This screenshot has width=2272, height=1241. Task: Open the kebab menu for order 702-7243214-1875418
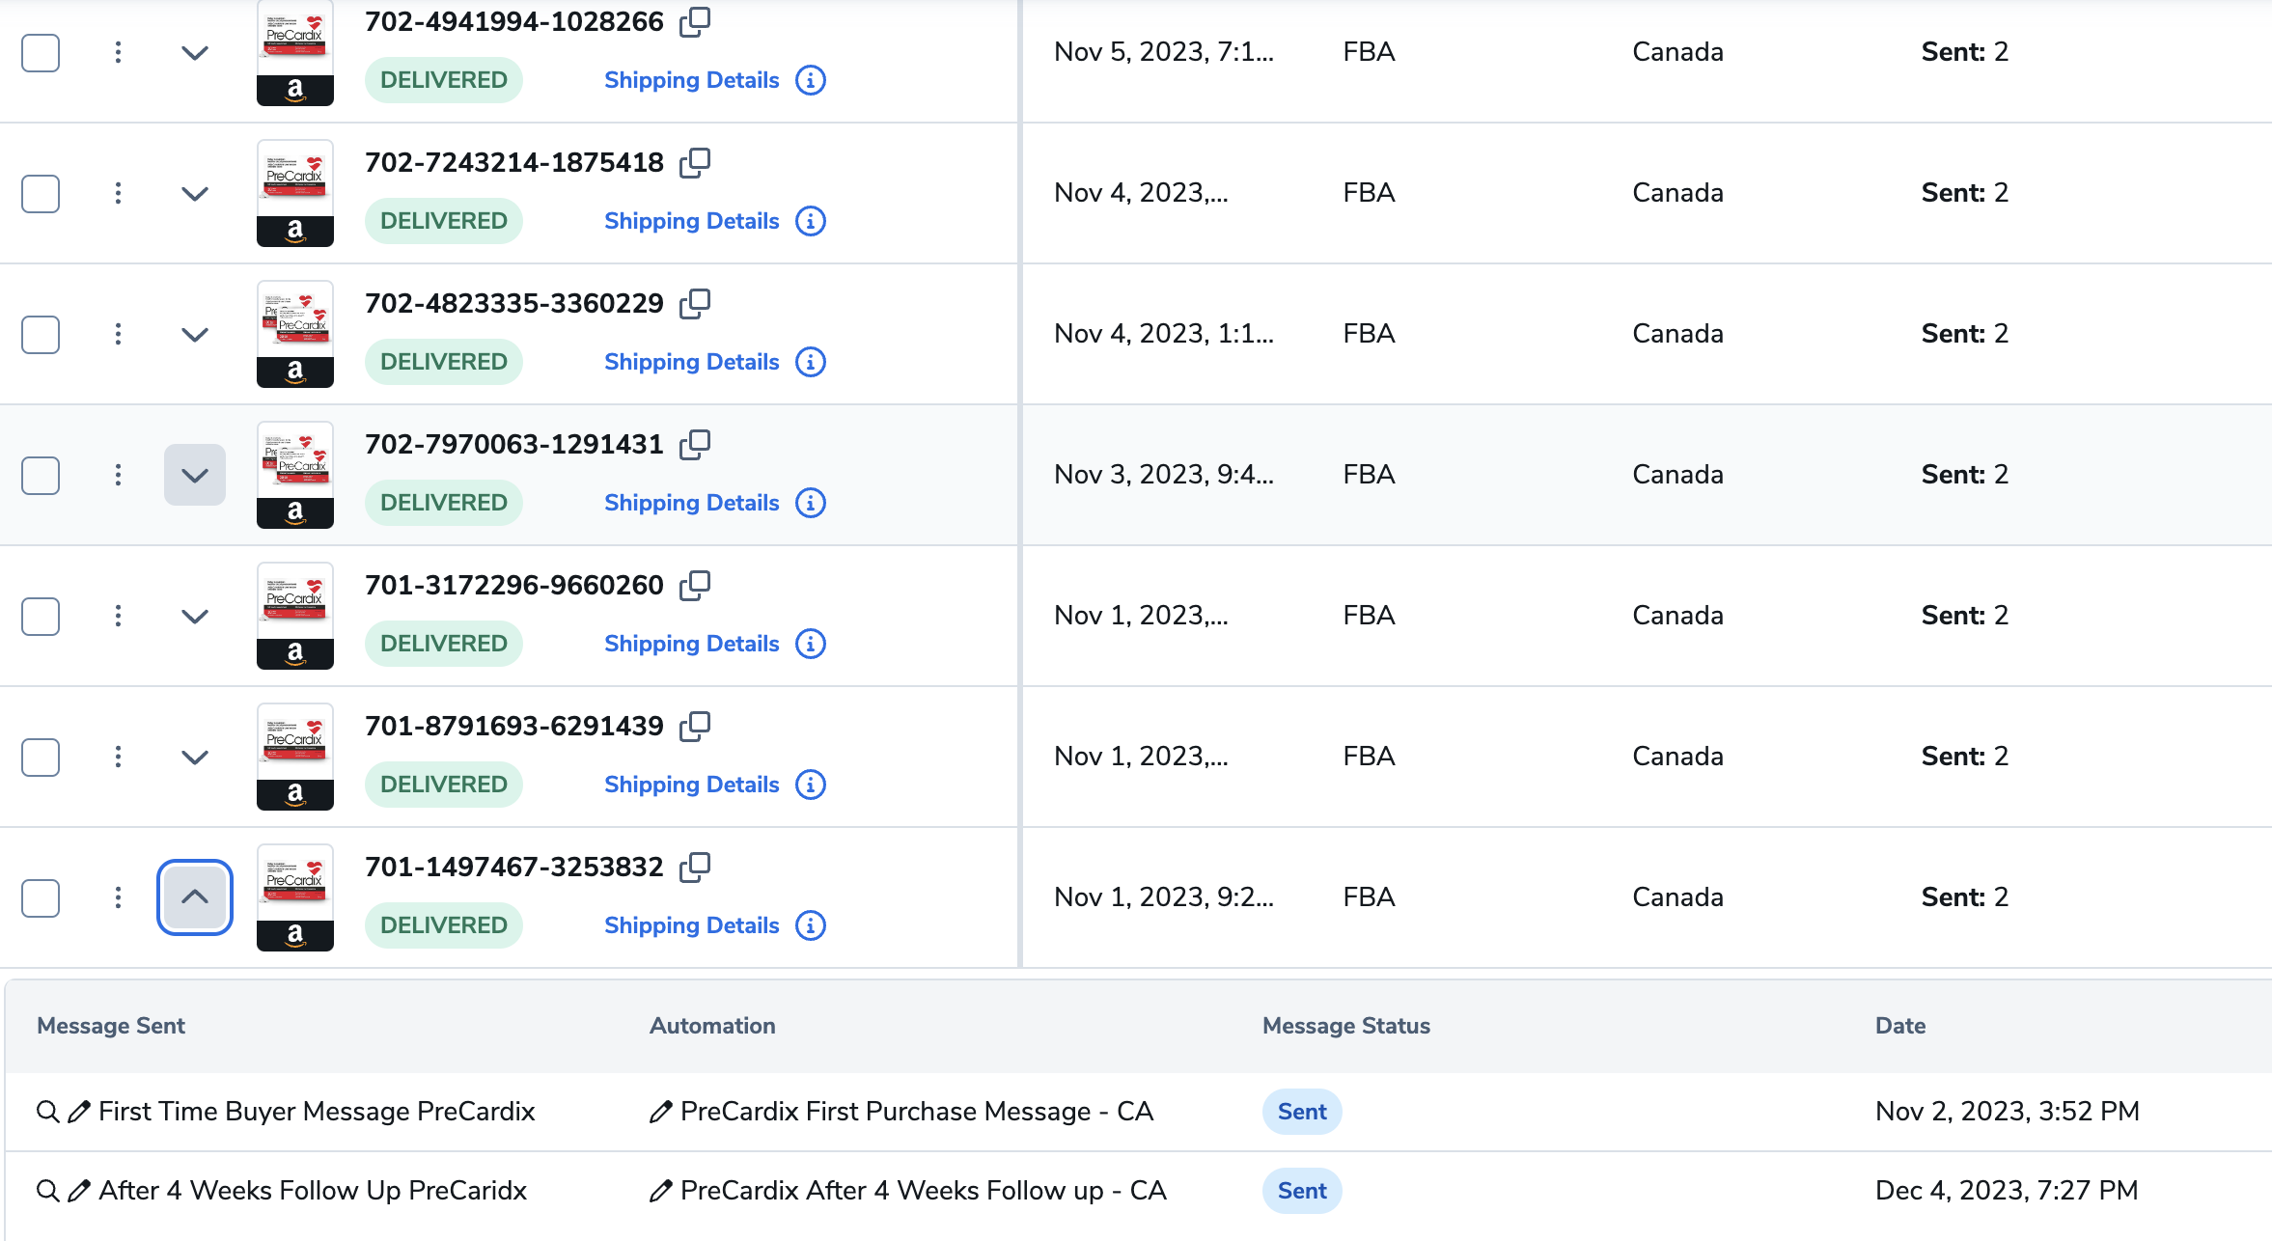[118, 193]
